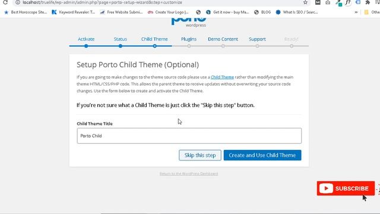
Task: Click the Activate step progress dot
Action: click(x=86, y=46)
